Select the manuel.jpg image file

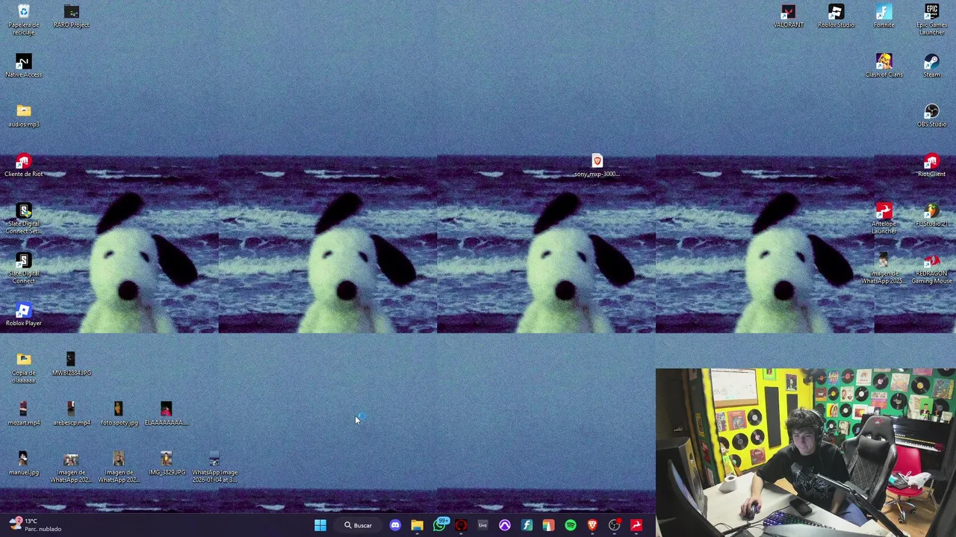(24, 464)
